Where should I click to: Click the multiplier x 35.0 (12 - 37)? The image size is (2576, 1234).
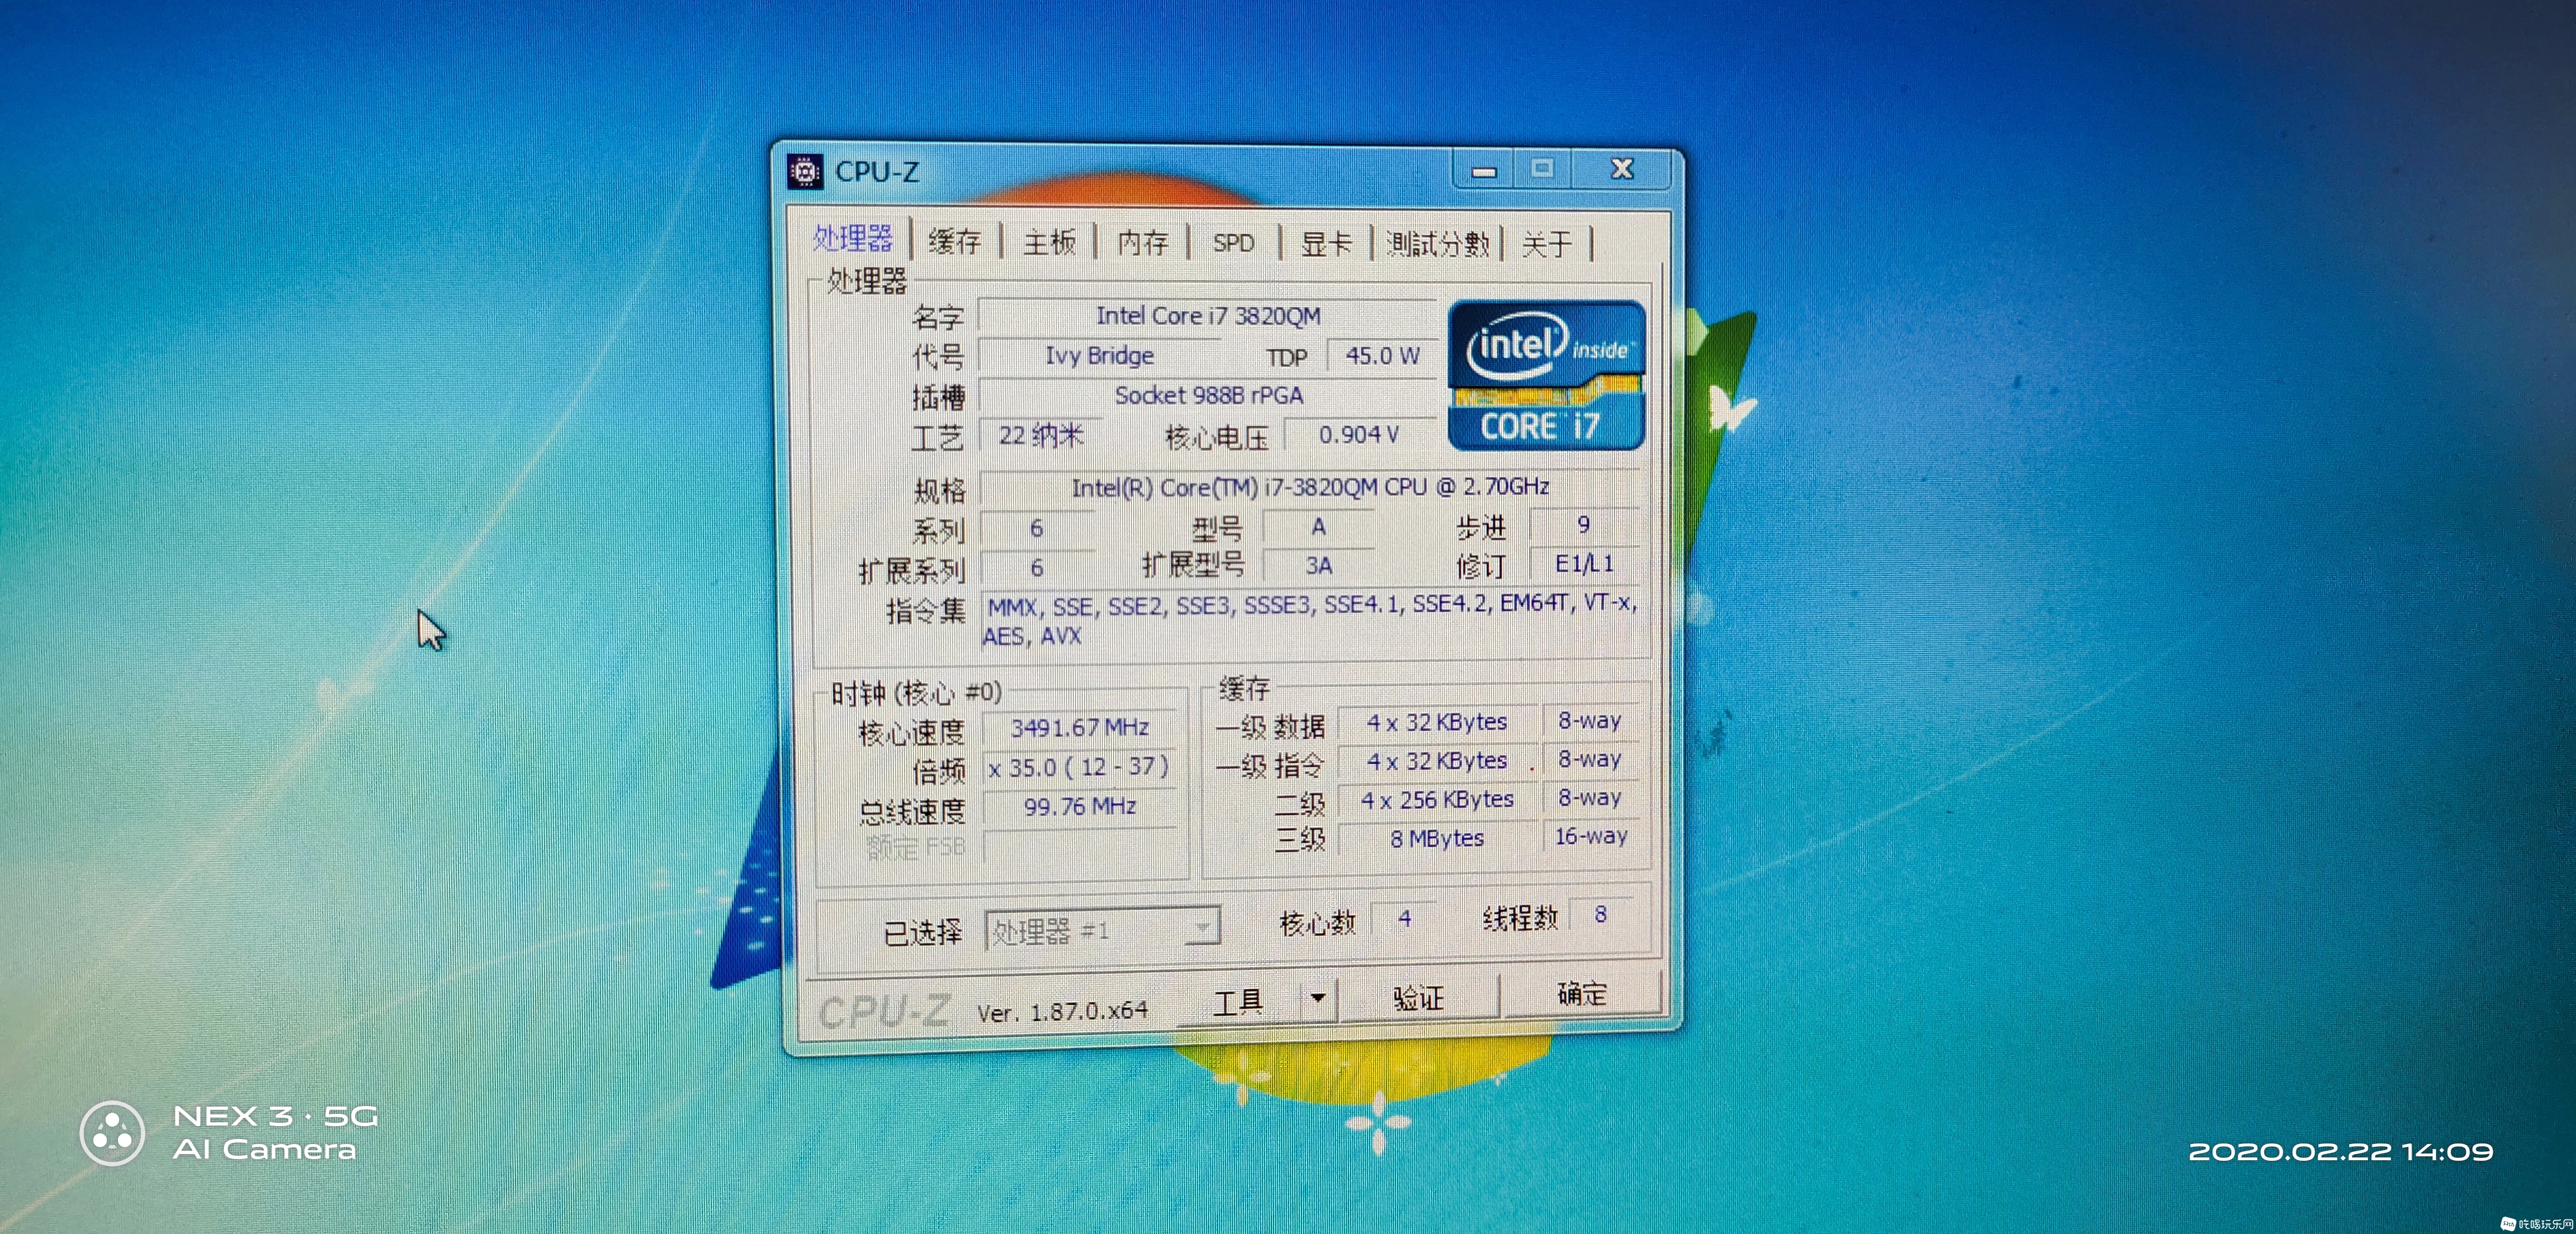(x=1079, y=767)
